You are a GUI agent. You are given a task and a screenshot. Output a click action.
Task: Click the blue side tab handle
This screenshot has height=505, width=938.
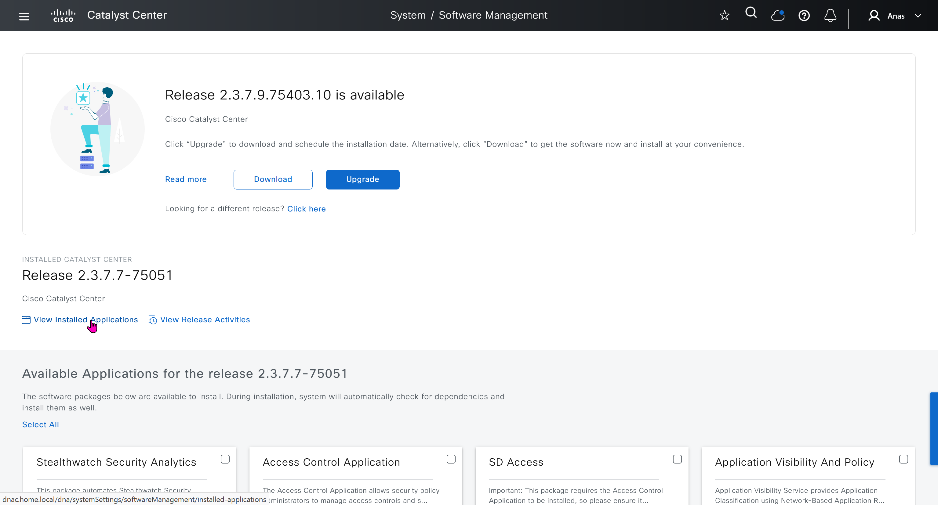934,429
